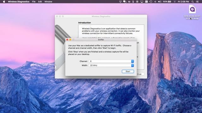Click the keyboard viewer menu bar icon

coord(146,2)
